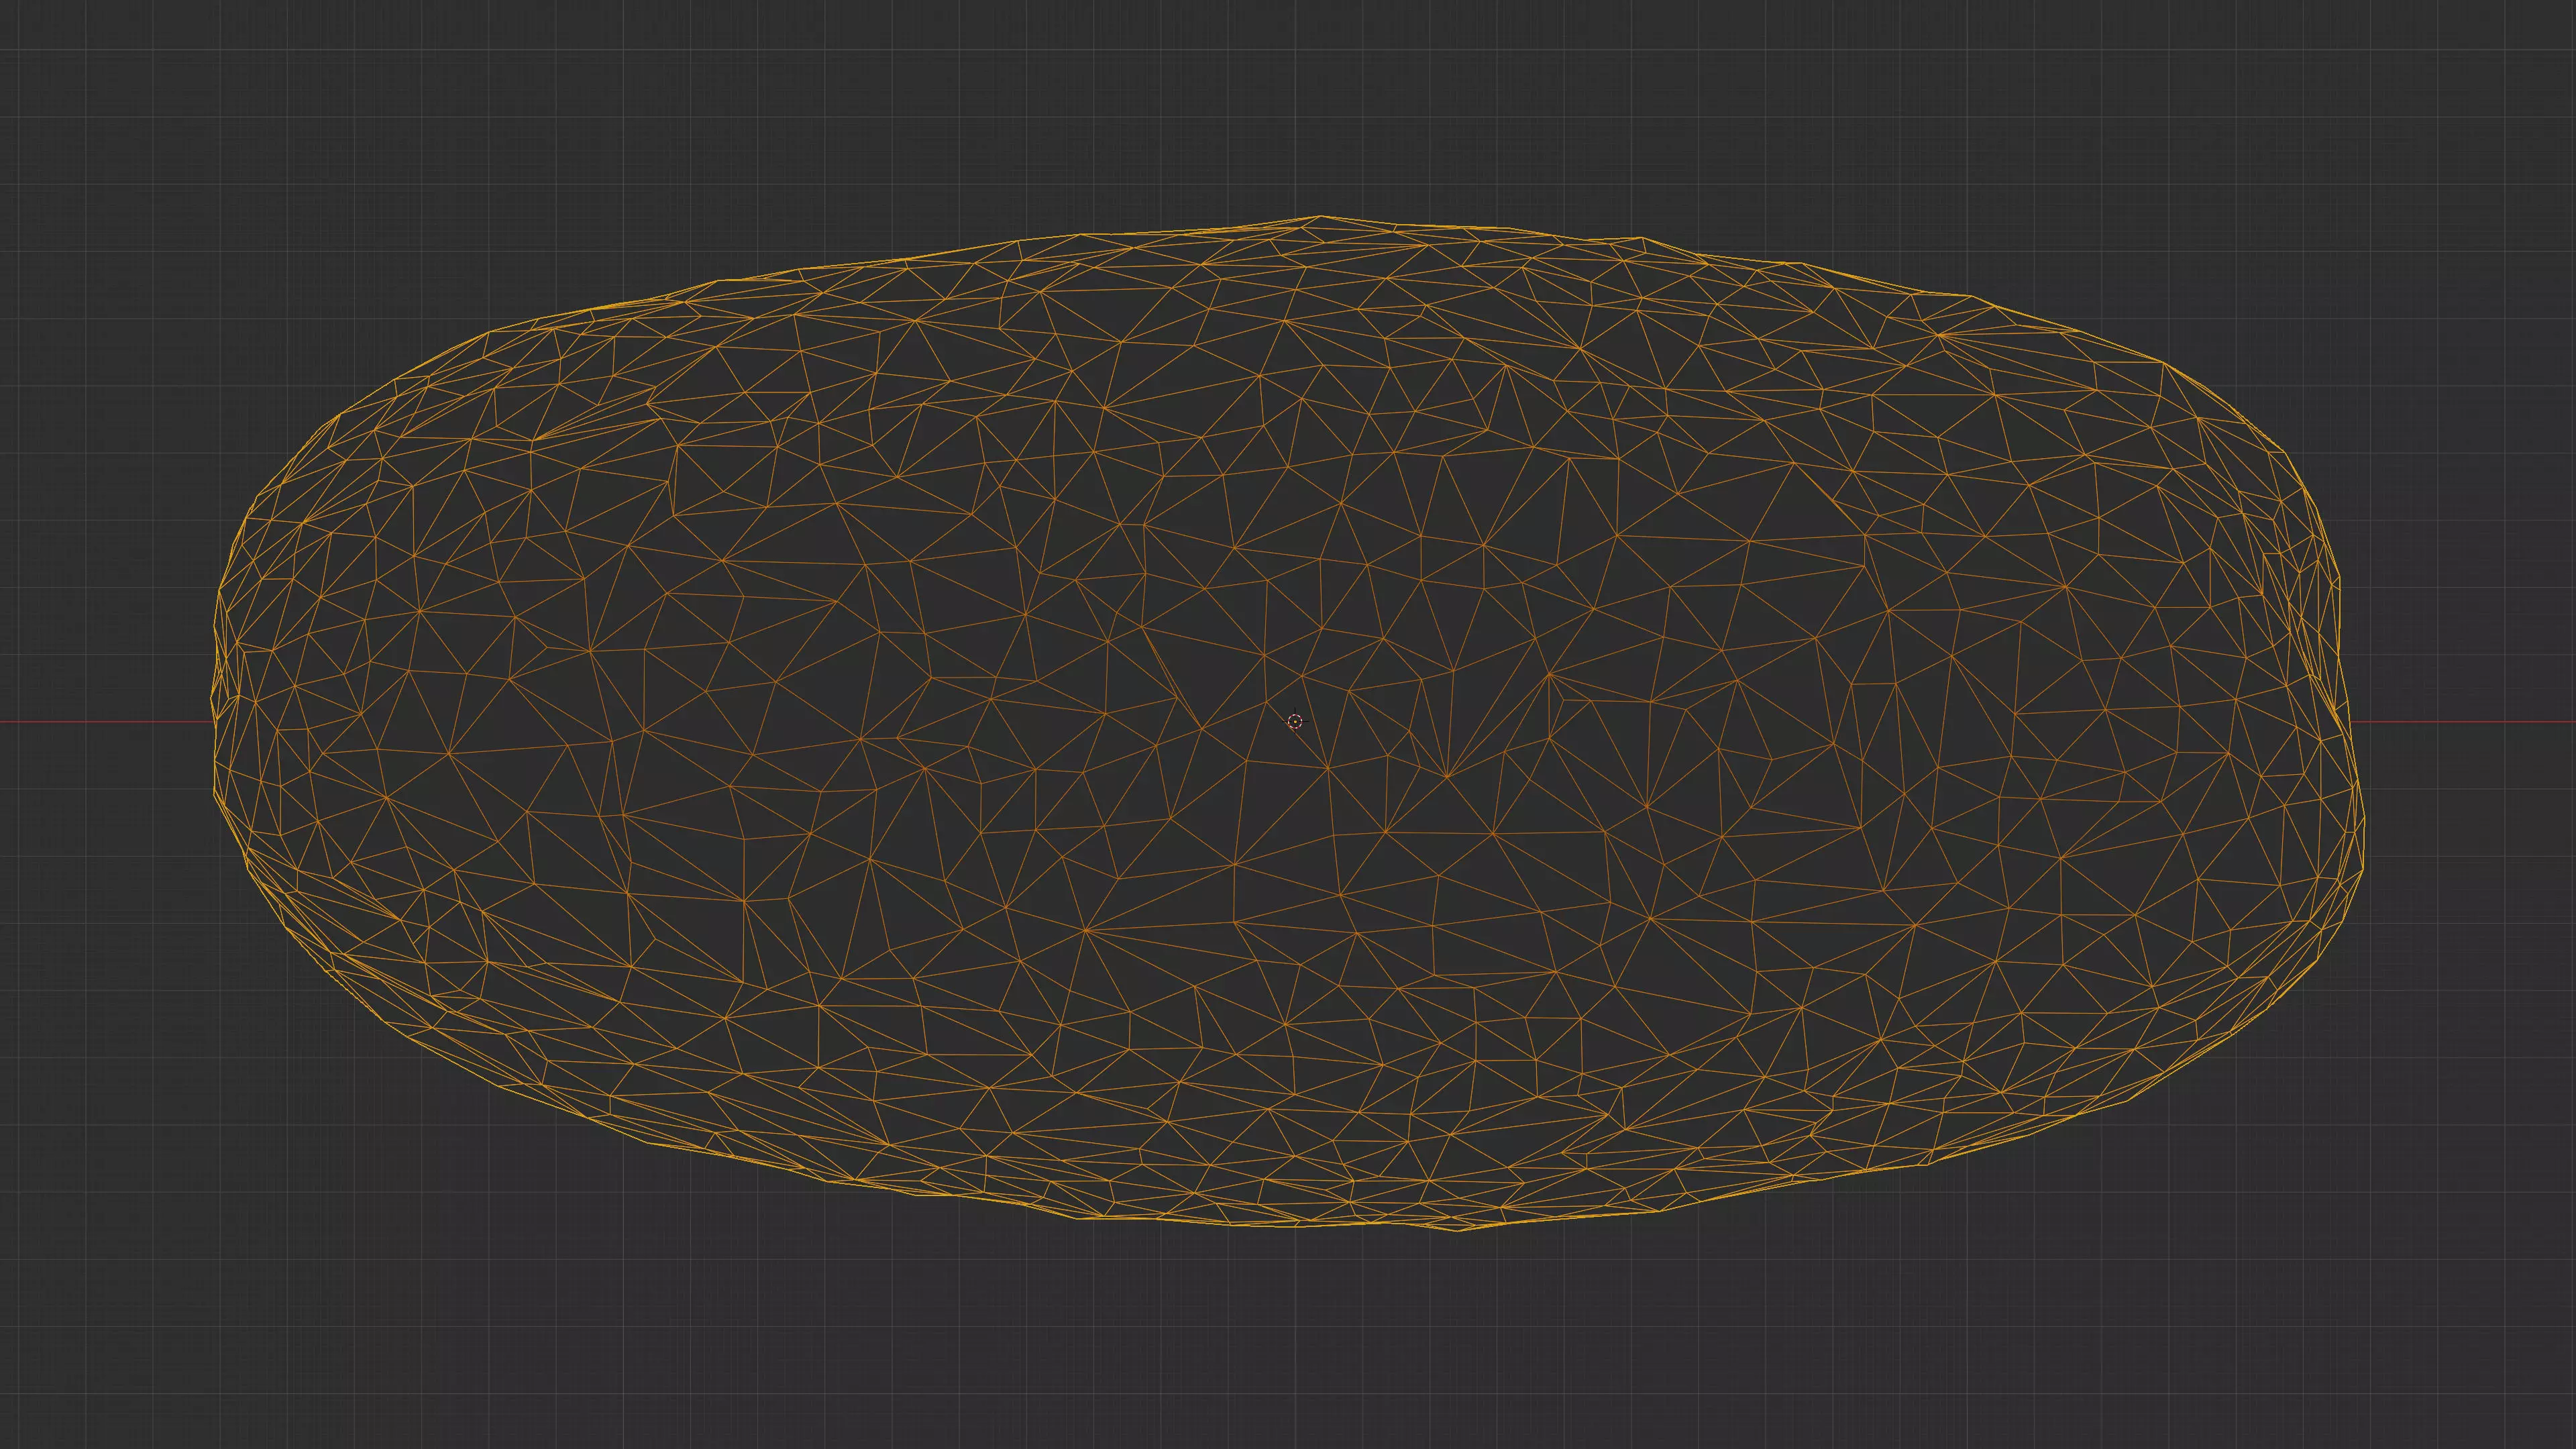The height and width of the screenshot is (1449, 2576).
Task: Click where red axis meets mesh's right outline
Action: click(x=2350, y=721)
